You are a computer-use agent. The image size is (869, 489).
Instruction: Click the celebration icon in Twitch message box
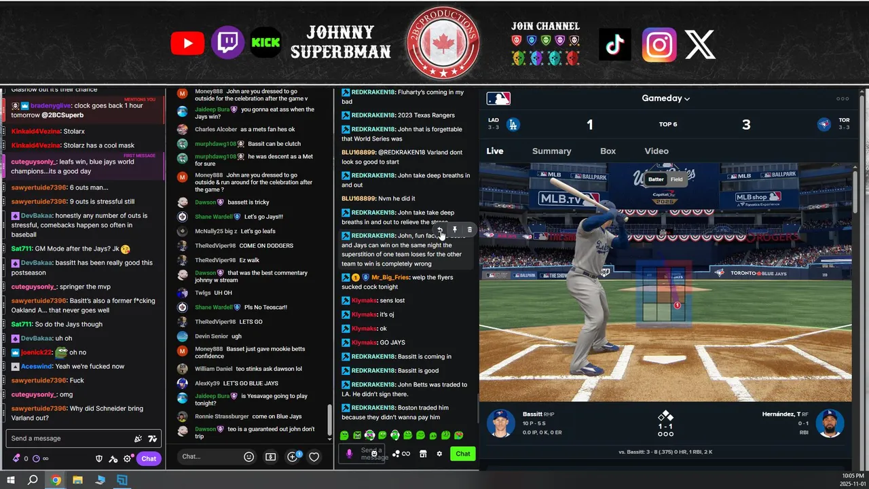pos(138,439)
